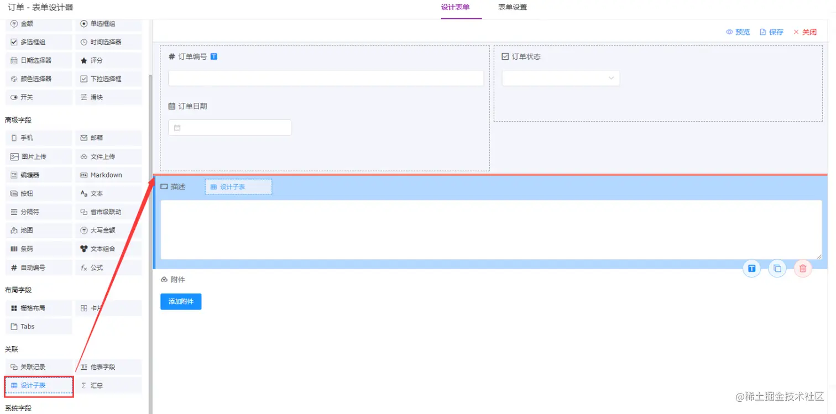
Task: Add the 分隔符 divider component
Action: pyautogui.click(x=39, y=212)
